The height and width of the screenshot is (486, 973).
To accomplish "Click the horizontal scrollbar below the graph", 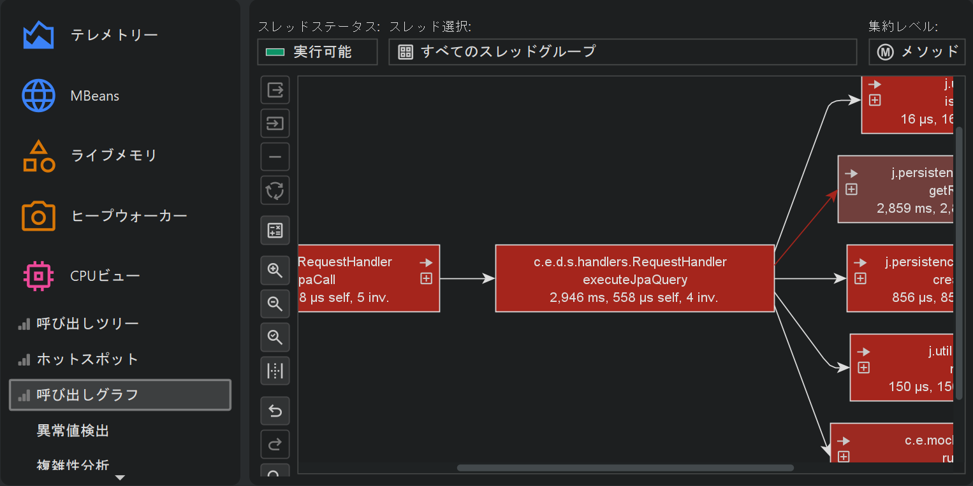I will click(625, 468).
